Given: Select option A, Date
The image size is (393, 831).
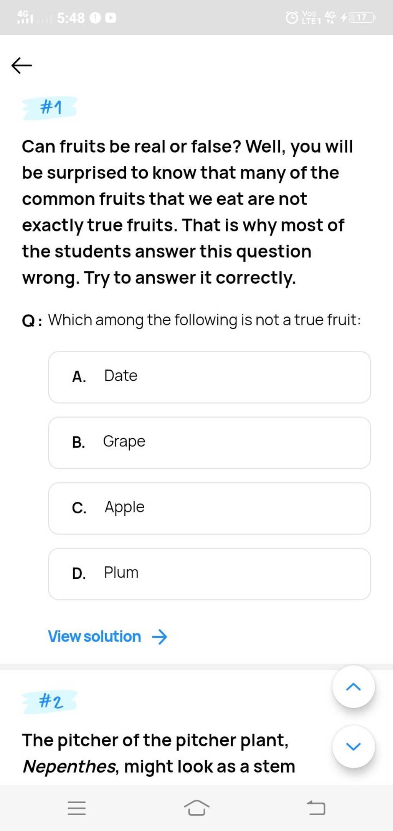Looking at the screenshot, I should click(x=209, y=376).
